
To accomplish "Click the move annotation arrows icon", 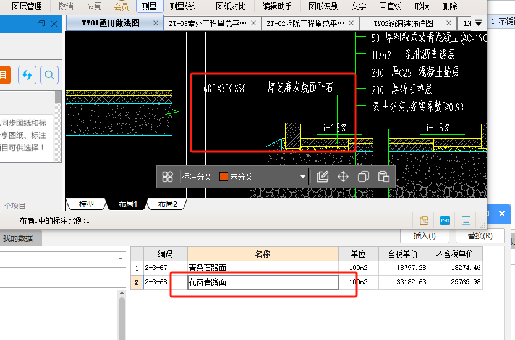I will pos(343,177).
